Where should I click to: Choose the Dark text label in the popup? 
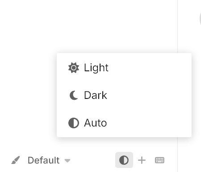(x=96, y=95)
